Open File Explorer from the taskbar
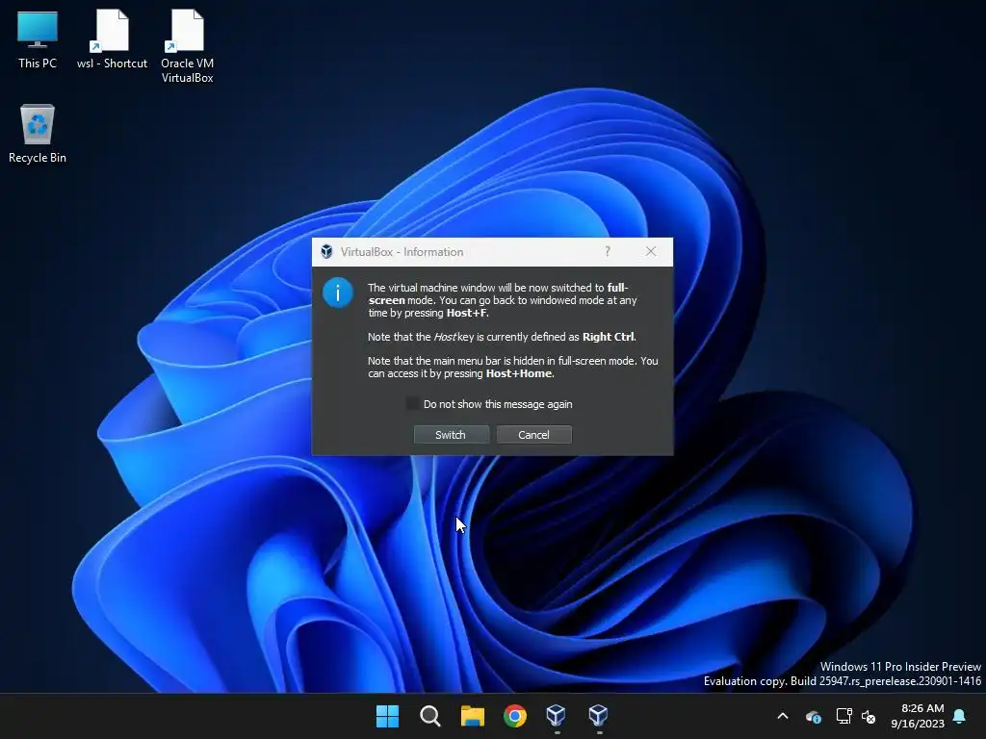Image resolution: width=986 pixels, height=739 pixels. [472, 716]
